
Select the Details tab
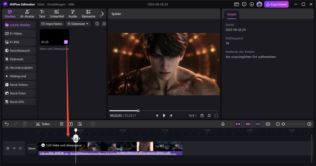(231, 14)
